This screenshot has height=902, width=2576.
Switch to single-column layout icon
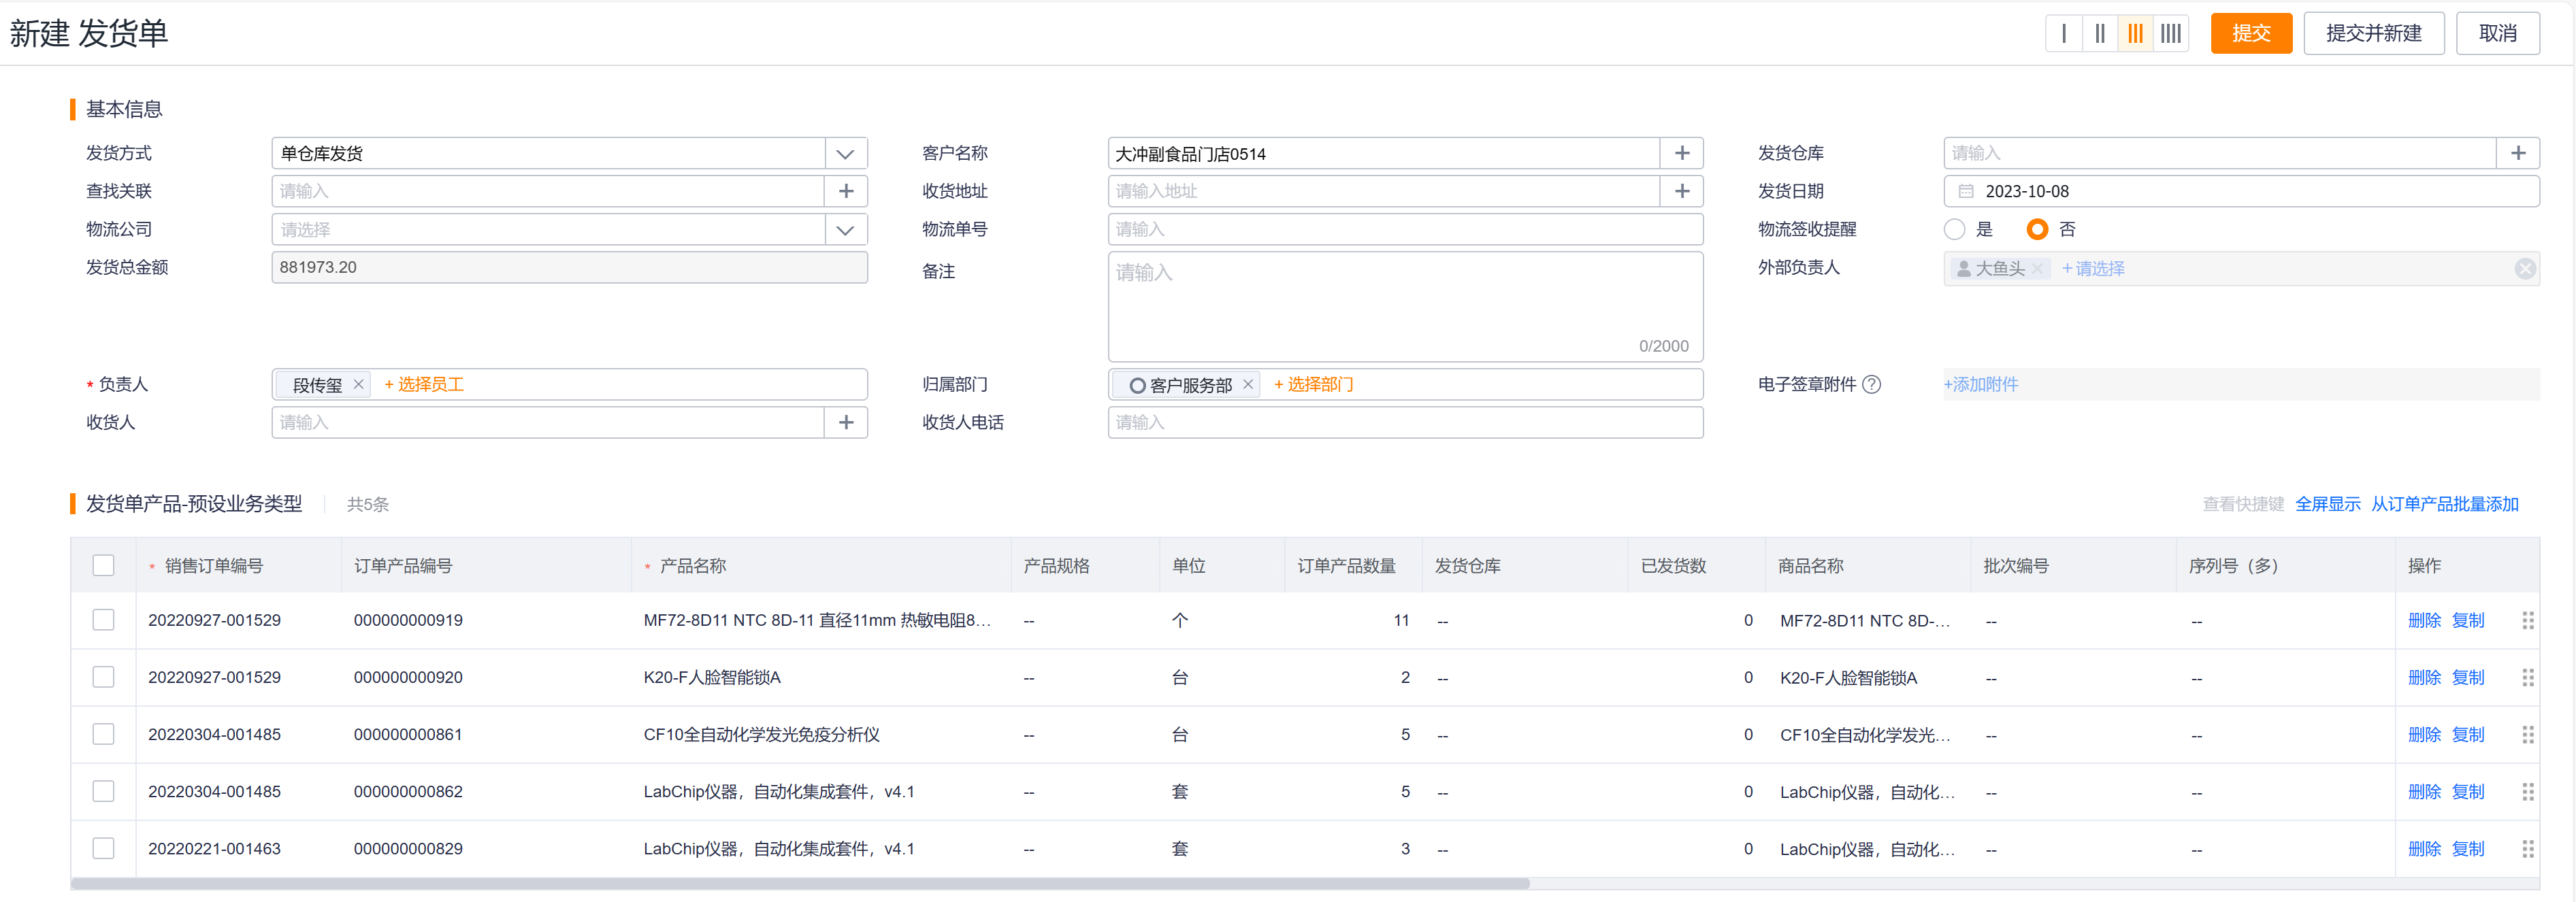tap(2064, 33)
